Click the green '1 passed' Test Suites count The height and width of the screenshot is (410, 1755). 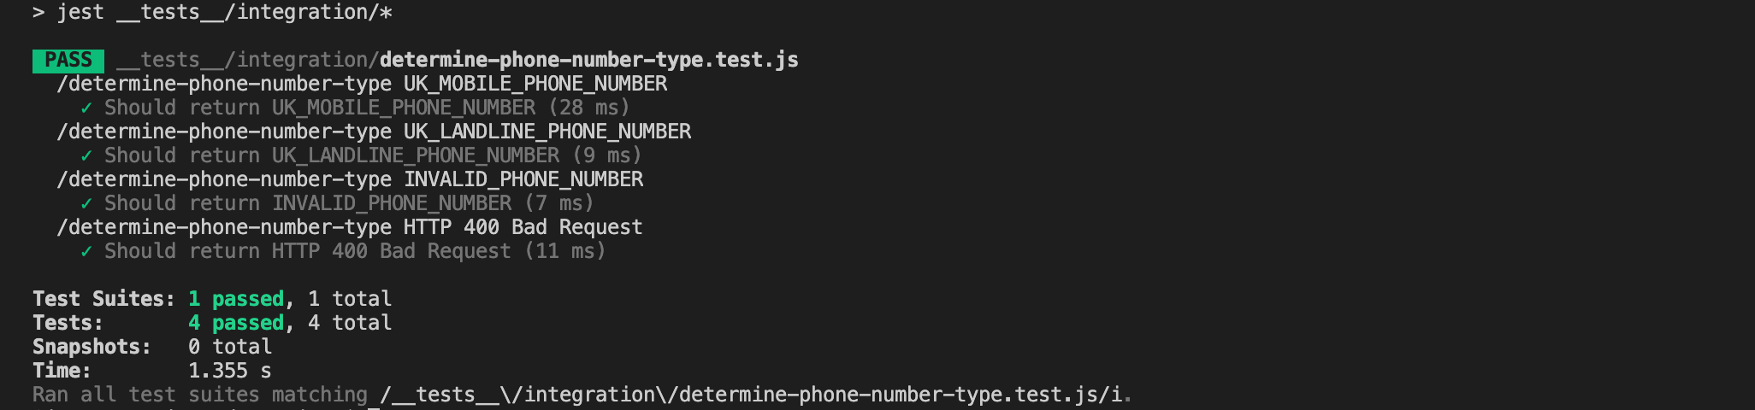pos(236,299)
